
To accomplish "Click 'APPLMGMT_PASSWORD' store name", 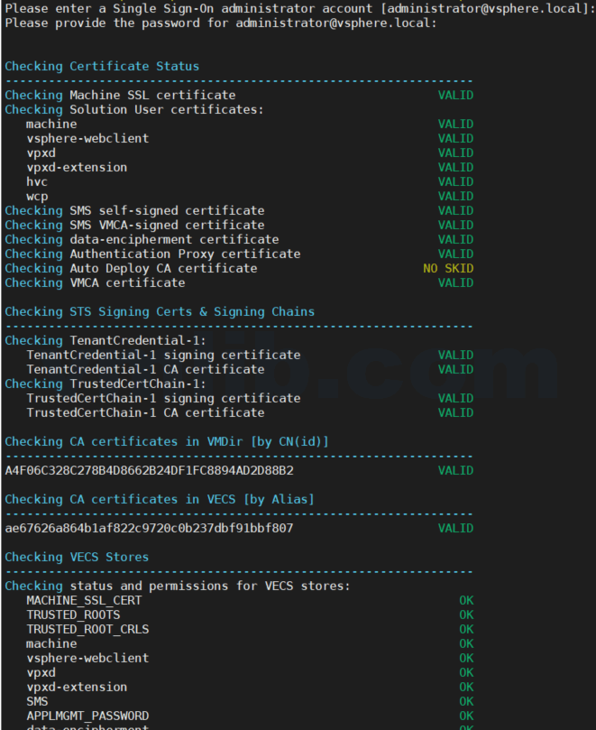I will 87,716.
